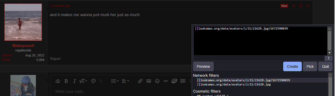Click the replying user's avatar thumbnail
This screenshot has width=335, height=96.
point(23,85)
